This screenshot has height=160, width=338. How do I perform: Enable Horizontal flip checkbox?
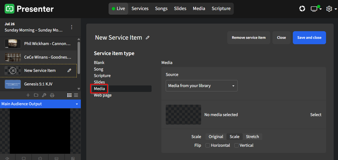pos(208,145)
